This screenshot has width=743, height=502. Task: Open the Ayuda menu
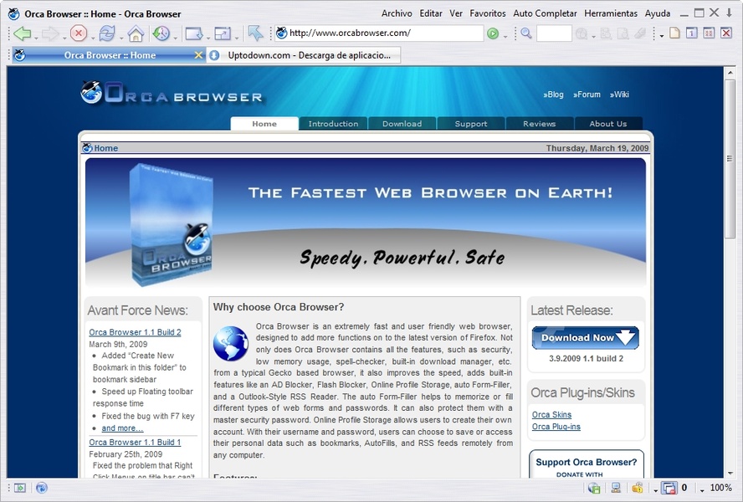tap(657, 13)
